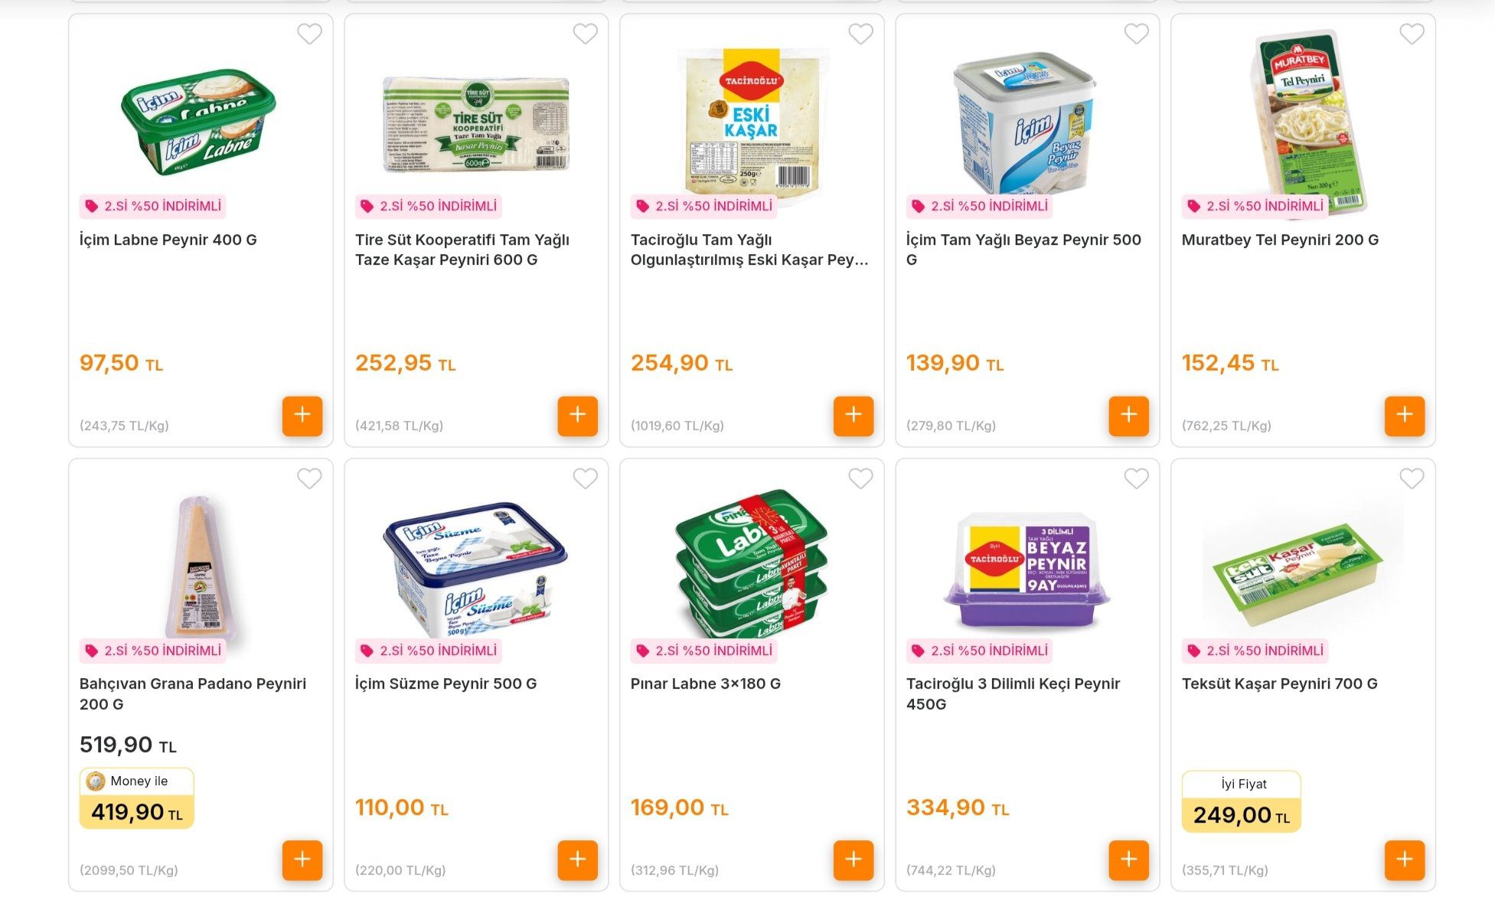Screen dimensions: 1495x913
Task: Favorite İçim Tam Yağlı Beyaz Peynir
Action: [1136, 34]
